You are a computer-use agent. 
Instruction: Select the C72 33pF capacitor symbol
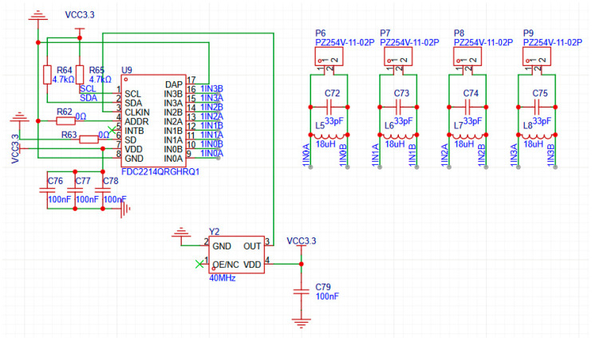329,107
